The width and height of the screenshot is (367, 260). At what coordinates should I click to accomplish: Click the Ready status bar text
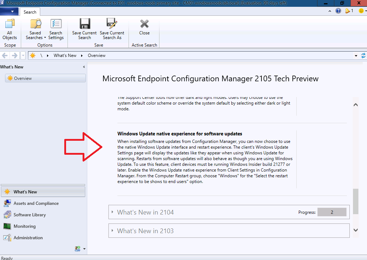[x=7, y=258]
